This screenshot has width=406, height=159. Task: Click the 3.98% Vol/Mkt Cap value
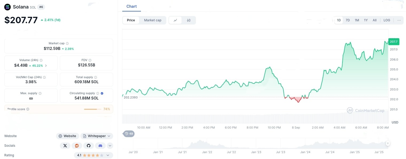tap(31, 82)
